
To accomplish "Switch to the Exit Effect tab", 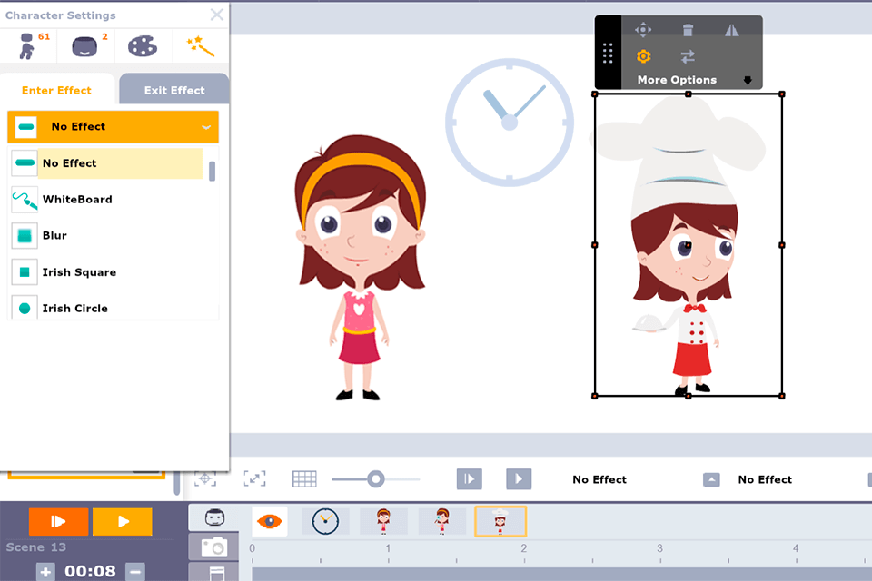I will (173, 89).
